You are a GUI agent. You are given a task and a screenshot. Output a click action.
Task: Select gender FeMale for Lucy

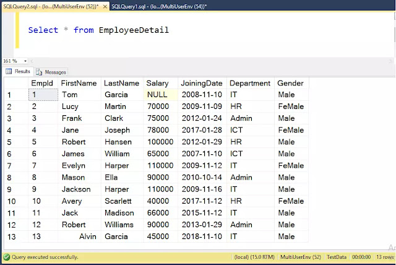tap(291, 106)
